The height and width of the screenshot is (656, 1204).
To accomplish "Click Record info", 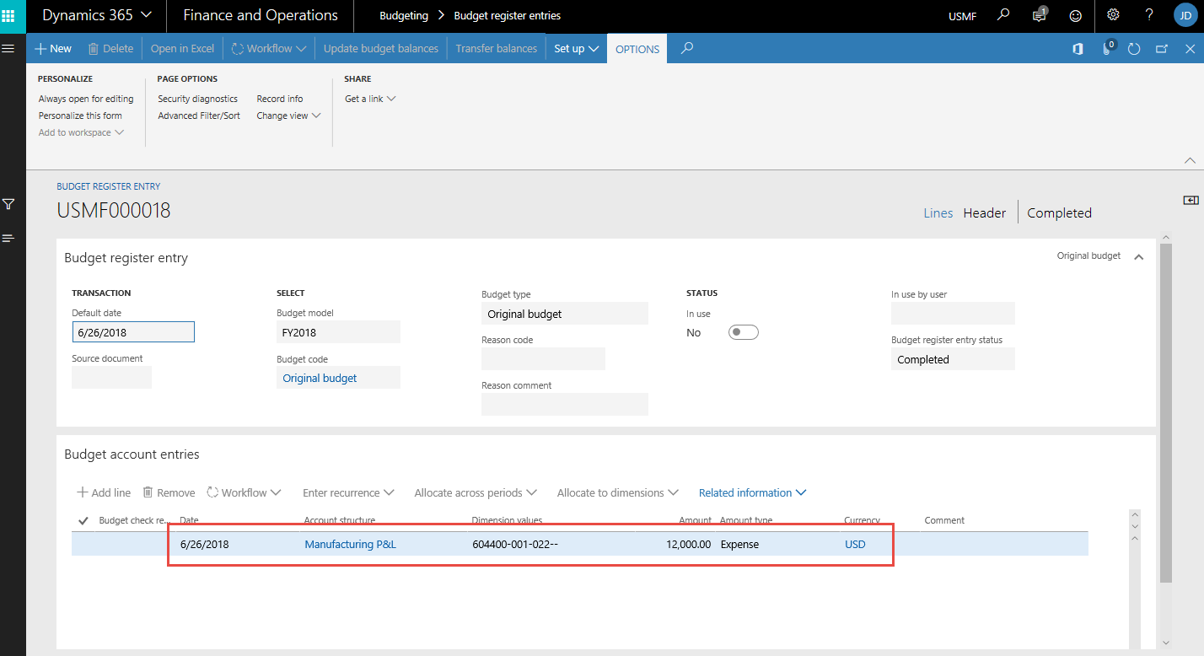I will point(280,99).
